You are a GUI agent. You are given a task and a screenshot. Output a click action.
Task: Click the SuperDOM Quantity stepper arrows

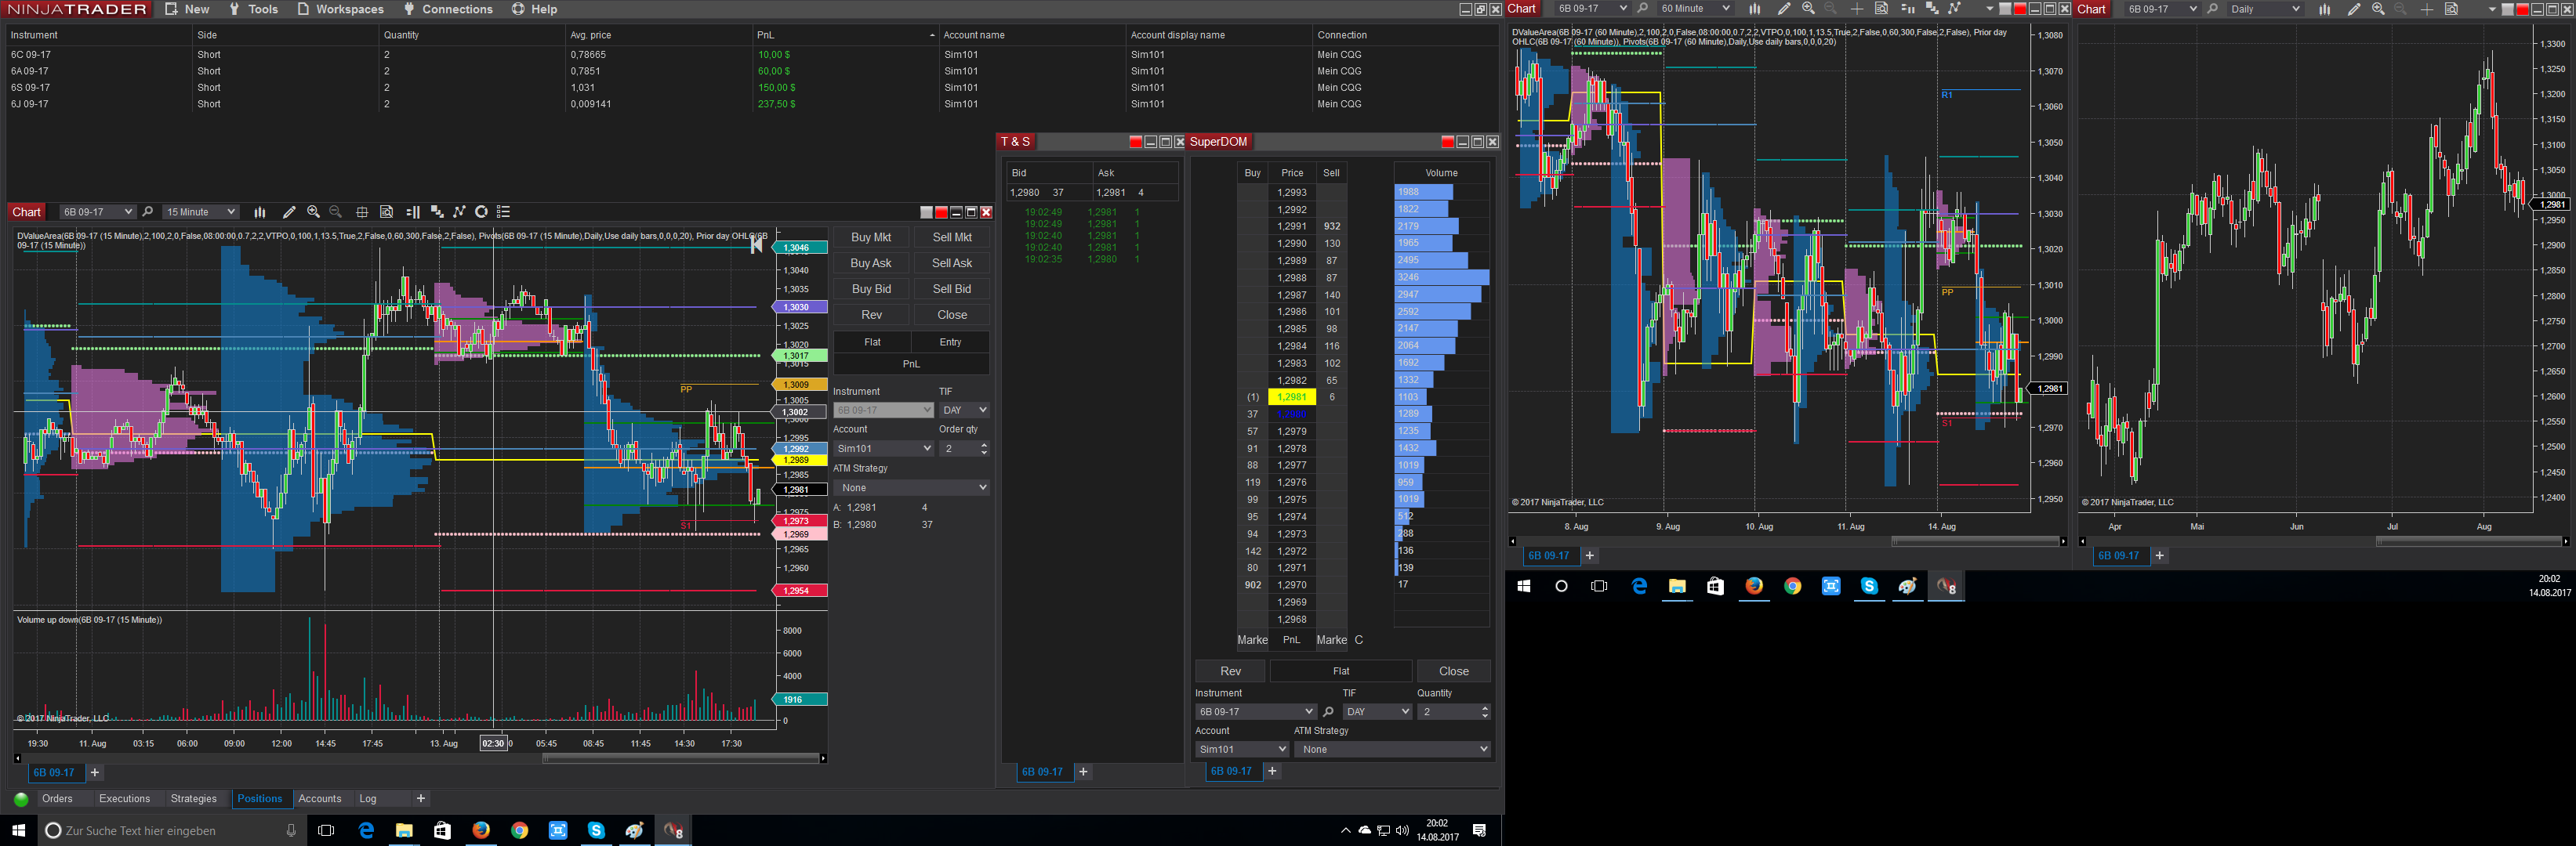1485,712
